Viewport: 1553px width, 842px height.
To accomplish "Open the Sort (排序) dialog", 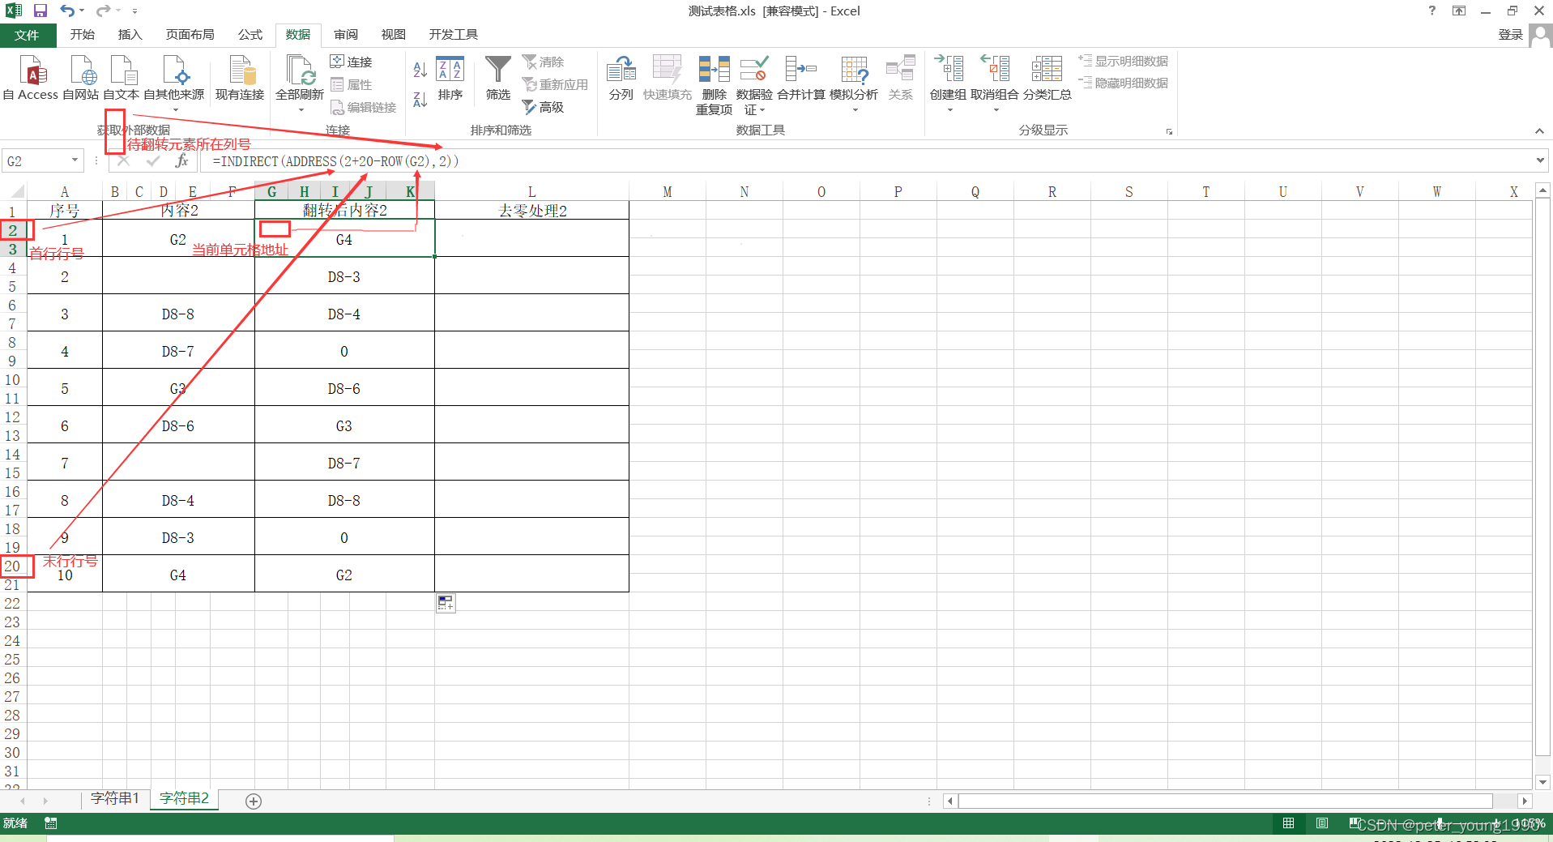I will coord(450,78).
